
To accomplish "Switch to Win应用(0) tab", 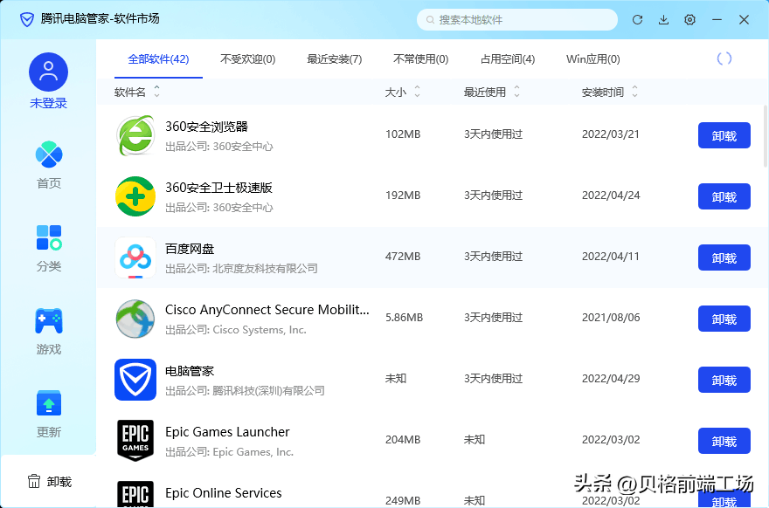I will point(593,59).
